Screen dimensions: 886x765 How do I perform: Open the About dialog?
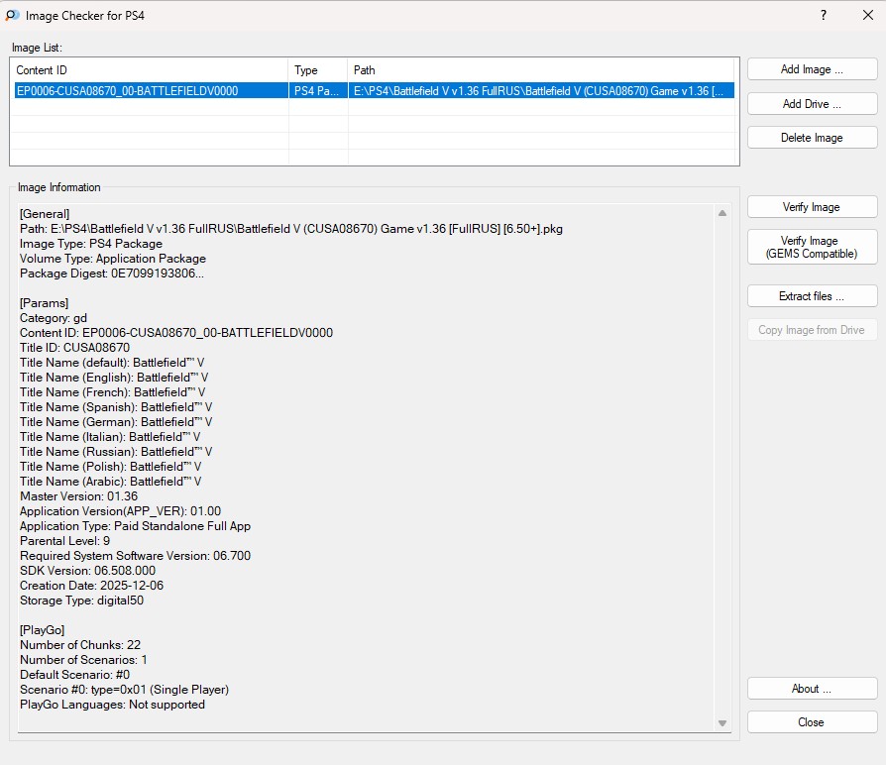pyautogui.click(x=812, y=689)
